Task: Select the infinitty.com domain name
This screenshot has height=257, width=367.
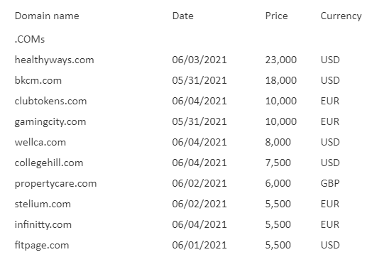Action: [43, 225]
